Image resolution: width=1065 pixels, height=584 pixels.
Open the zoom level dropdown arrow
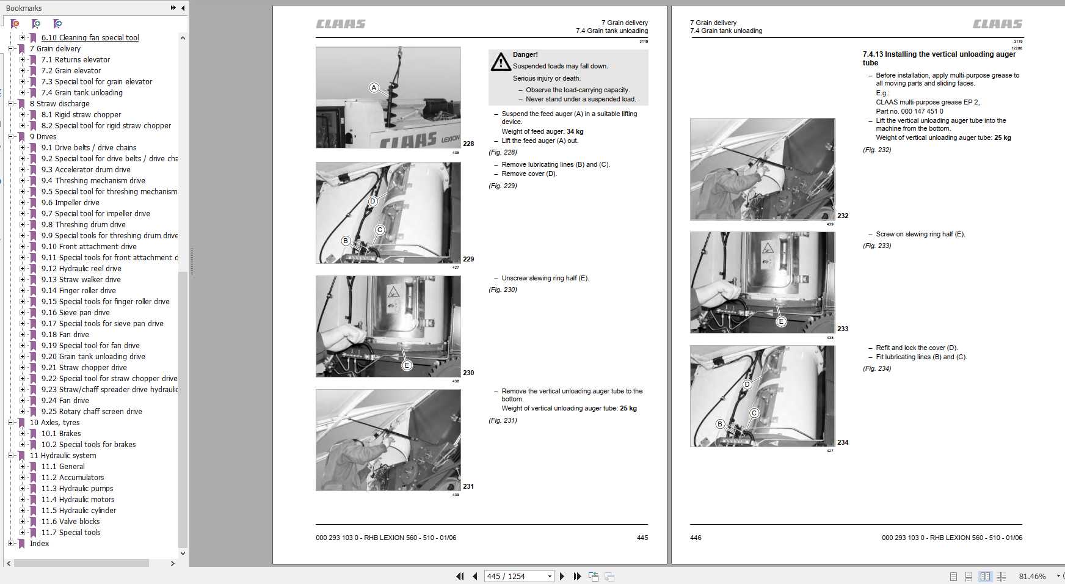pos(1058,576)
